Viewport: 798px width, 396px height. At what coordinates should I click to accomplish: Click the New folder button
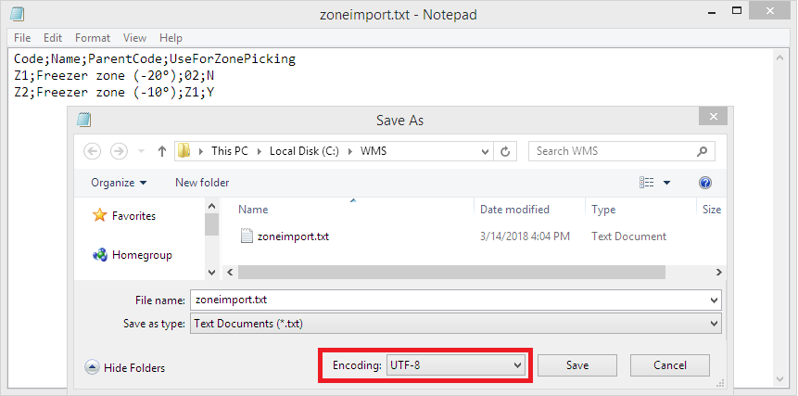click(202, 183)
